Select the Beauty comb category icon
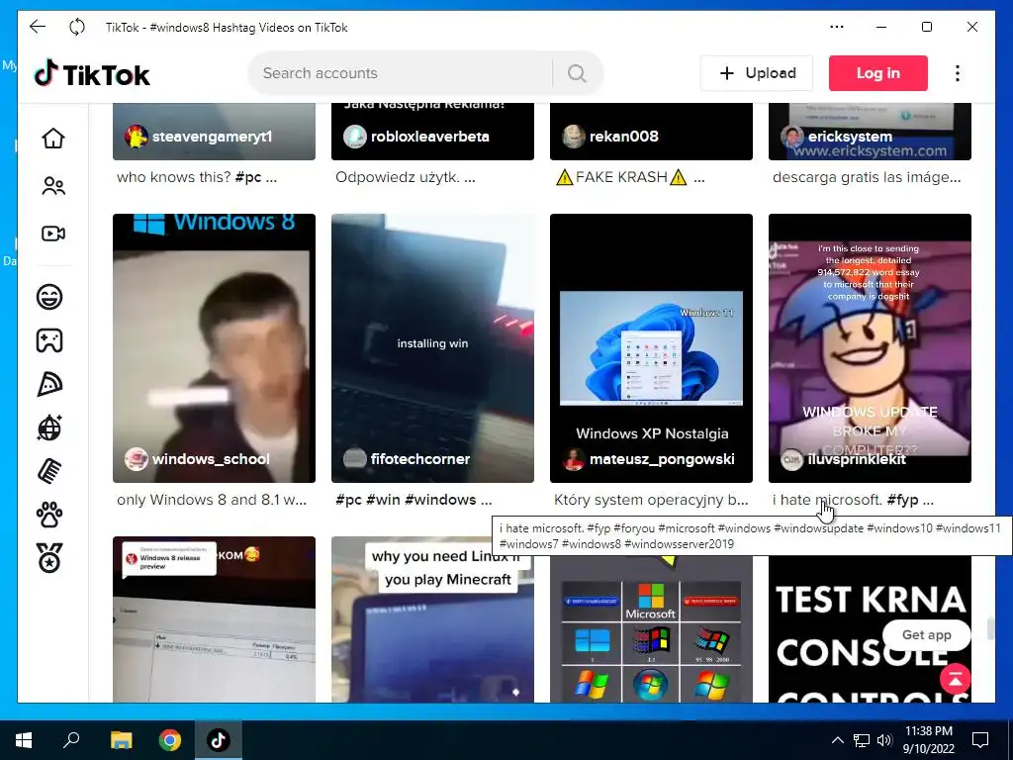Viewport: 1013px width, 760px height. click(x=49, y=471)
